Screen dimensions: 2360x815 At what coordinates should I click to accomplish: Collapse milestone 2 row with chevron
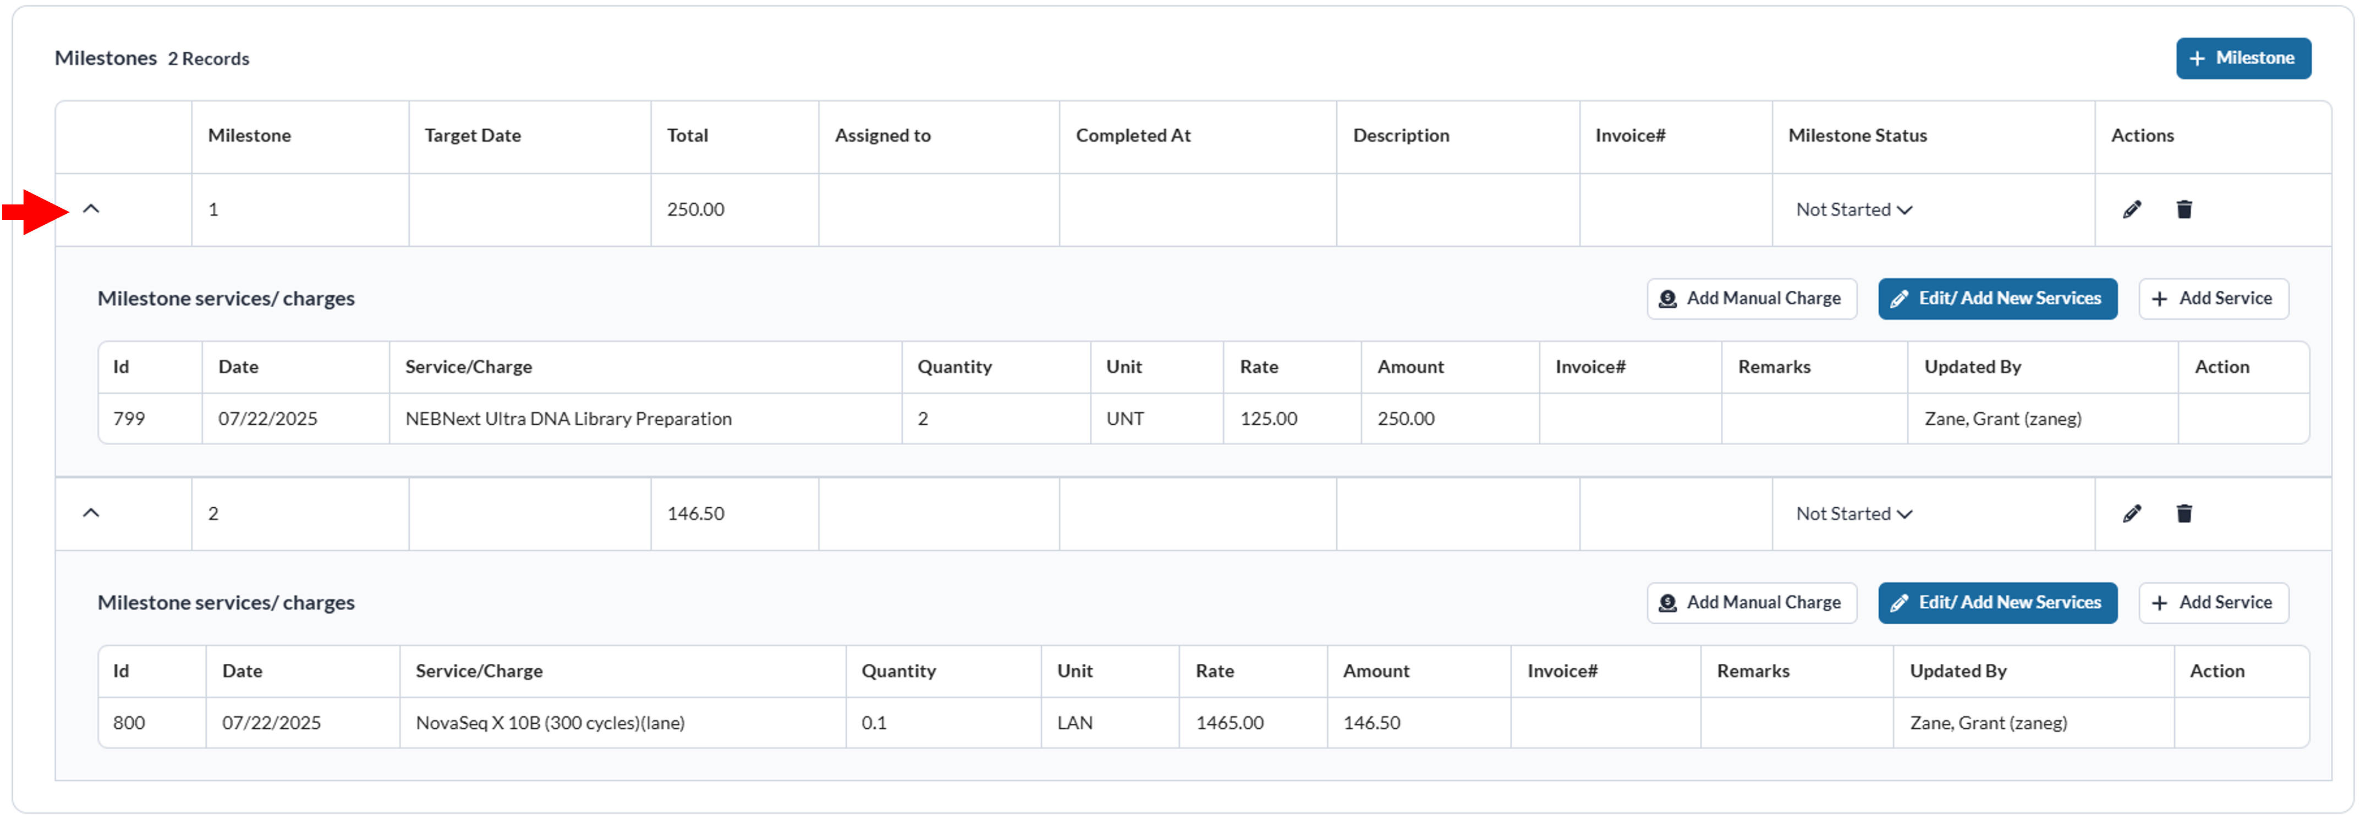coord(91,514)
